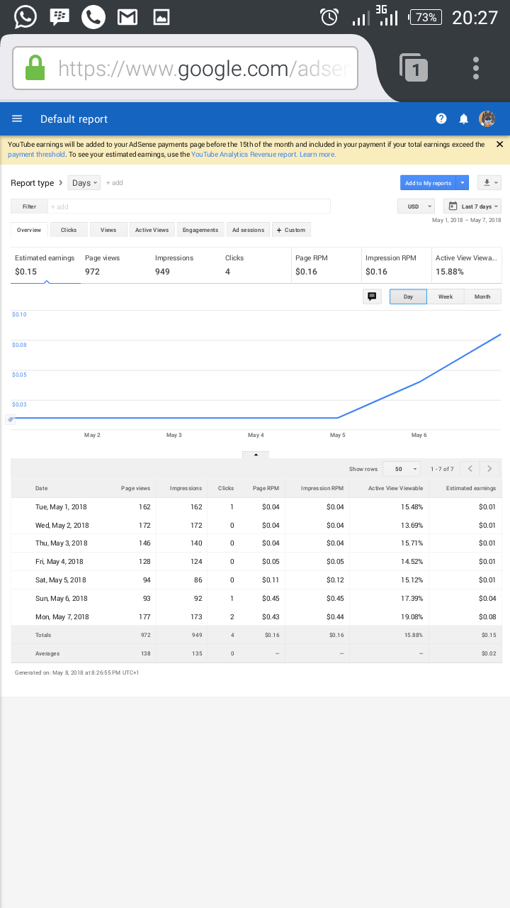
Task: Go to next page of table rows
Action: click(x=489, y=469)
